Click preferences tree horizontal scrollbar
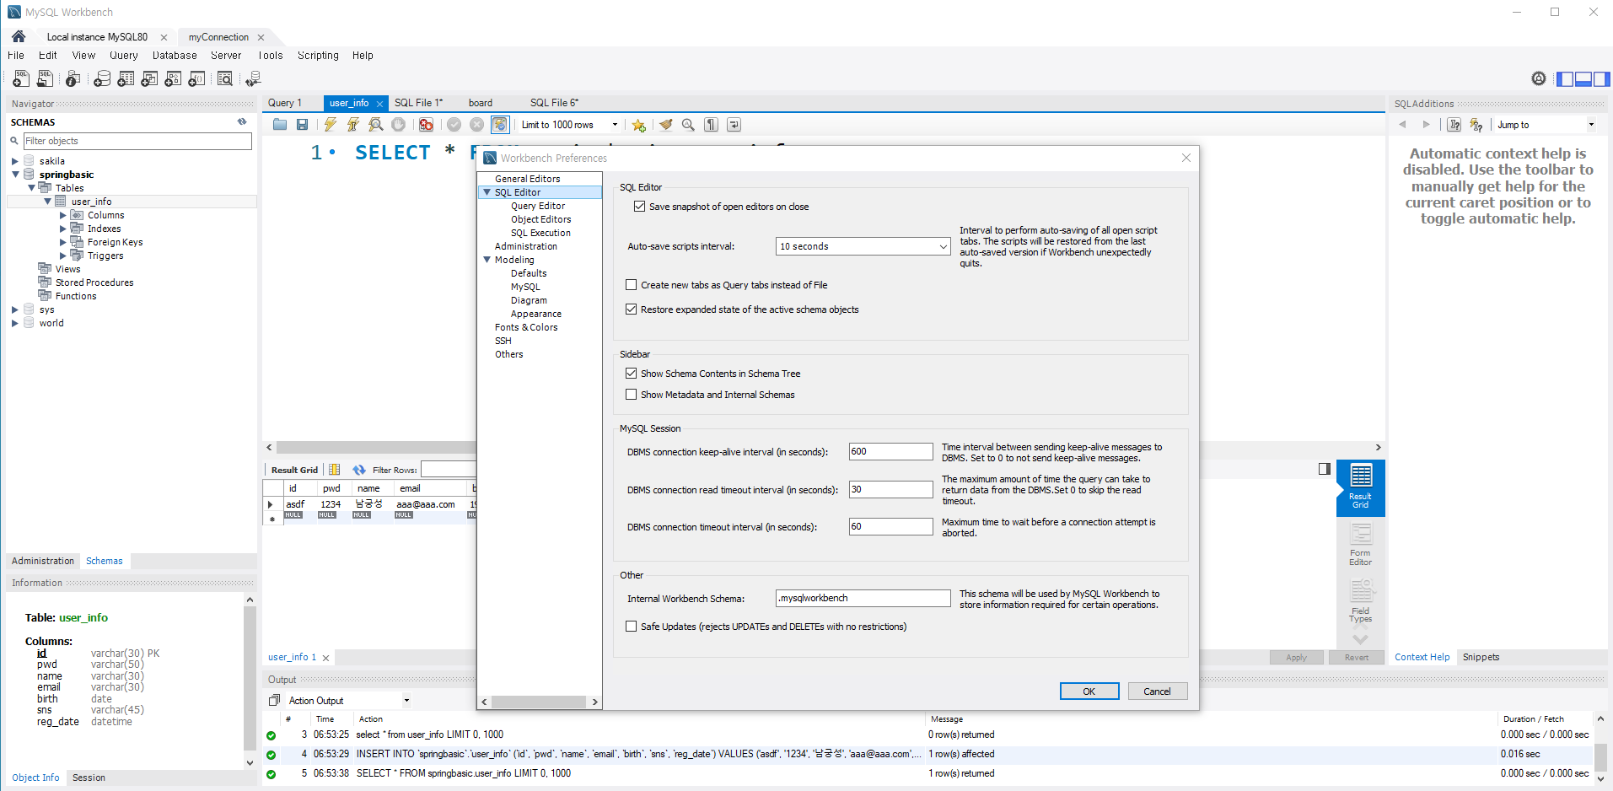 pos(540,702)
